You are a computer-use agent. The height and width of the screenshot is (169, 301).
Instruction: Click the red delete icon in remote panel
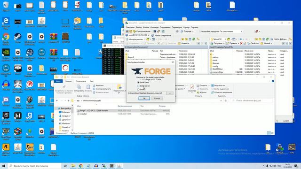241,43
